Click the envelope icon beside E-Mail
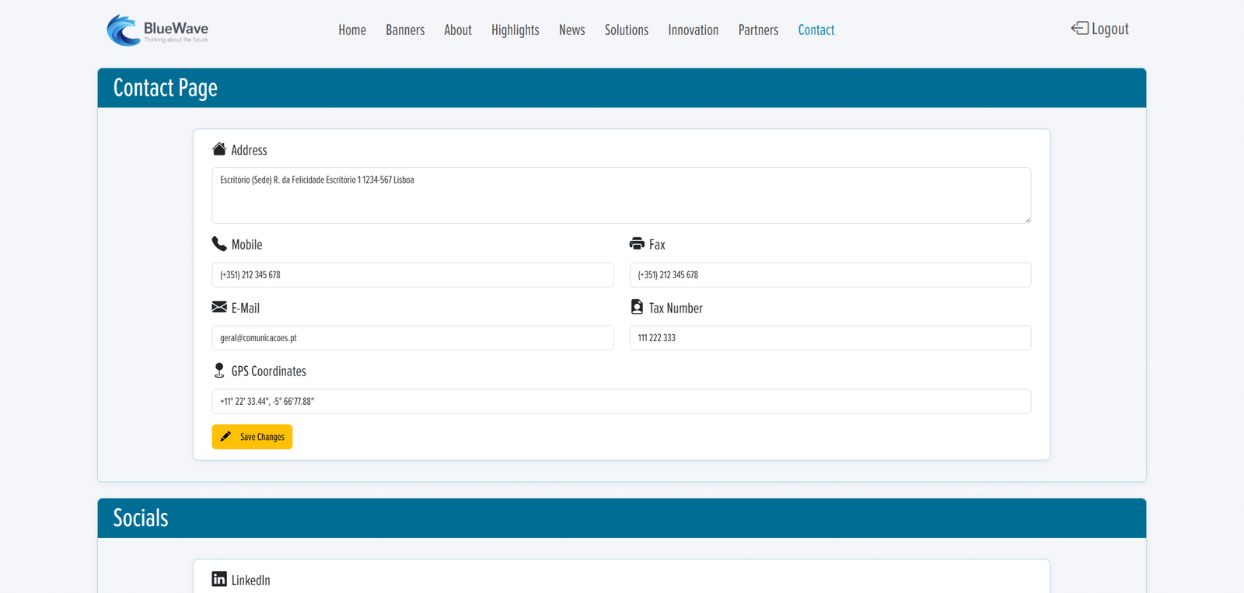Image resolution: width=1244 pixels, height=593 pixels. click(219, 307)
